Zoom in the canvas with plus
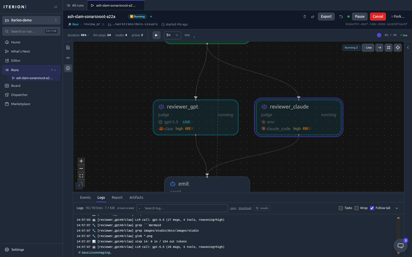Viewport: 412px width, 257px height. [x=81, y=161]
